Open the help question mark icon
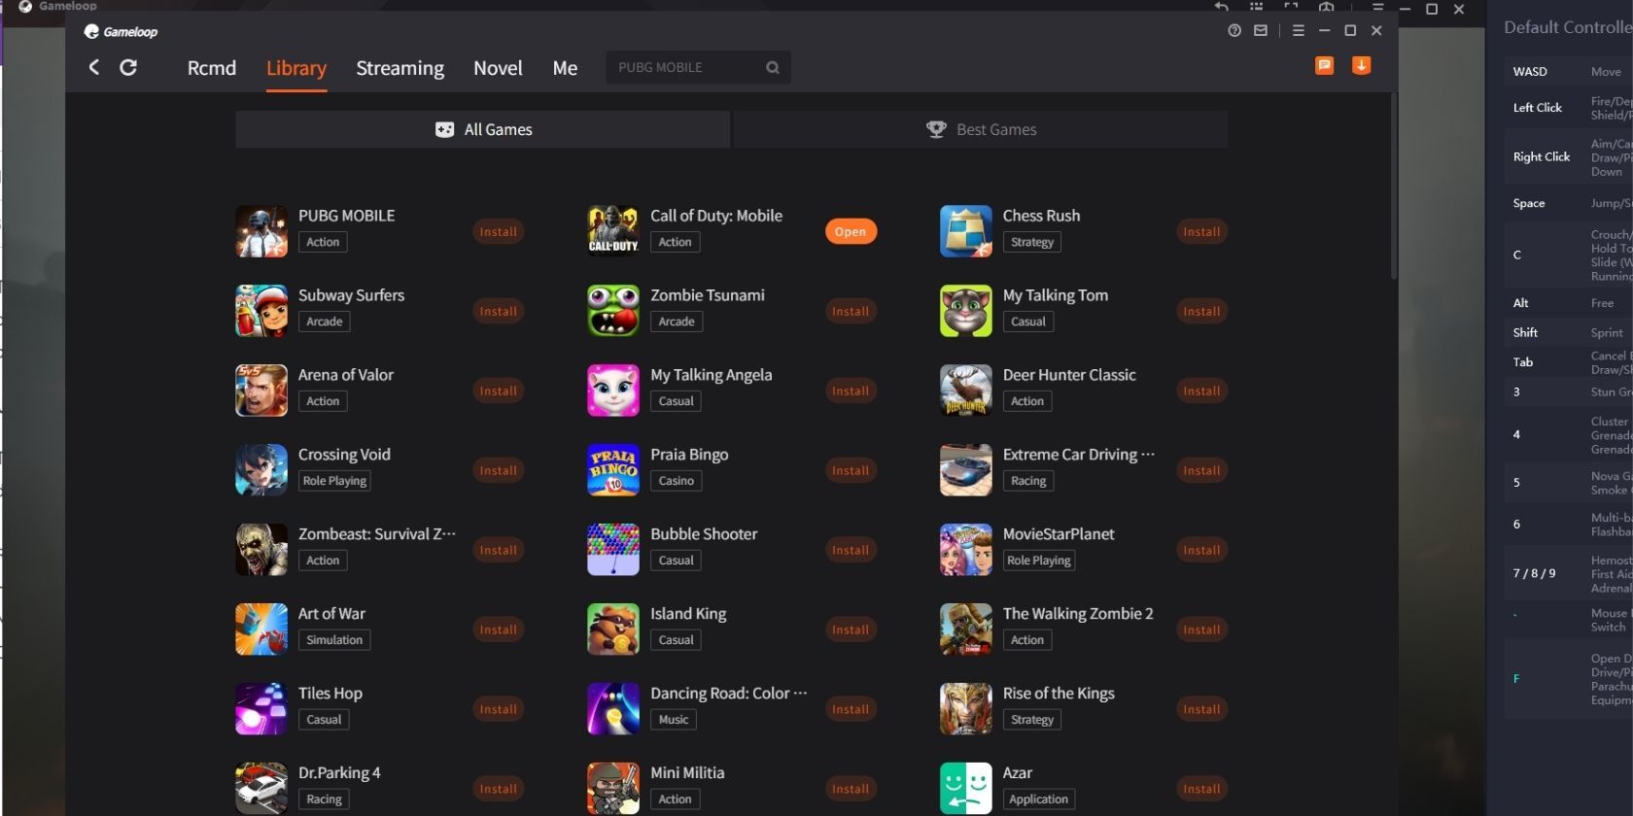 point(1234,31)
